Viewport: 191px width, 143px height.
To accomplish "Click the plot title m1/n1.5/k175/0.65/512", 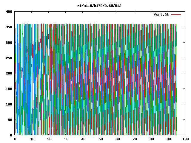I will pos(99,6).
